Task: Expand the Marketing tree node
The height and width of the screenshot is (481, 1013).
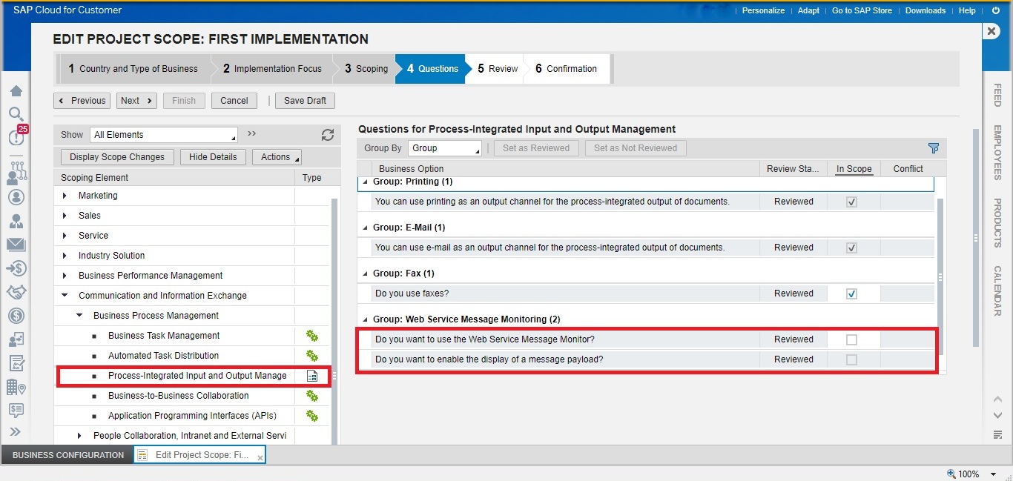Action: click(x=65, y=196)
